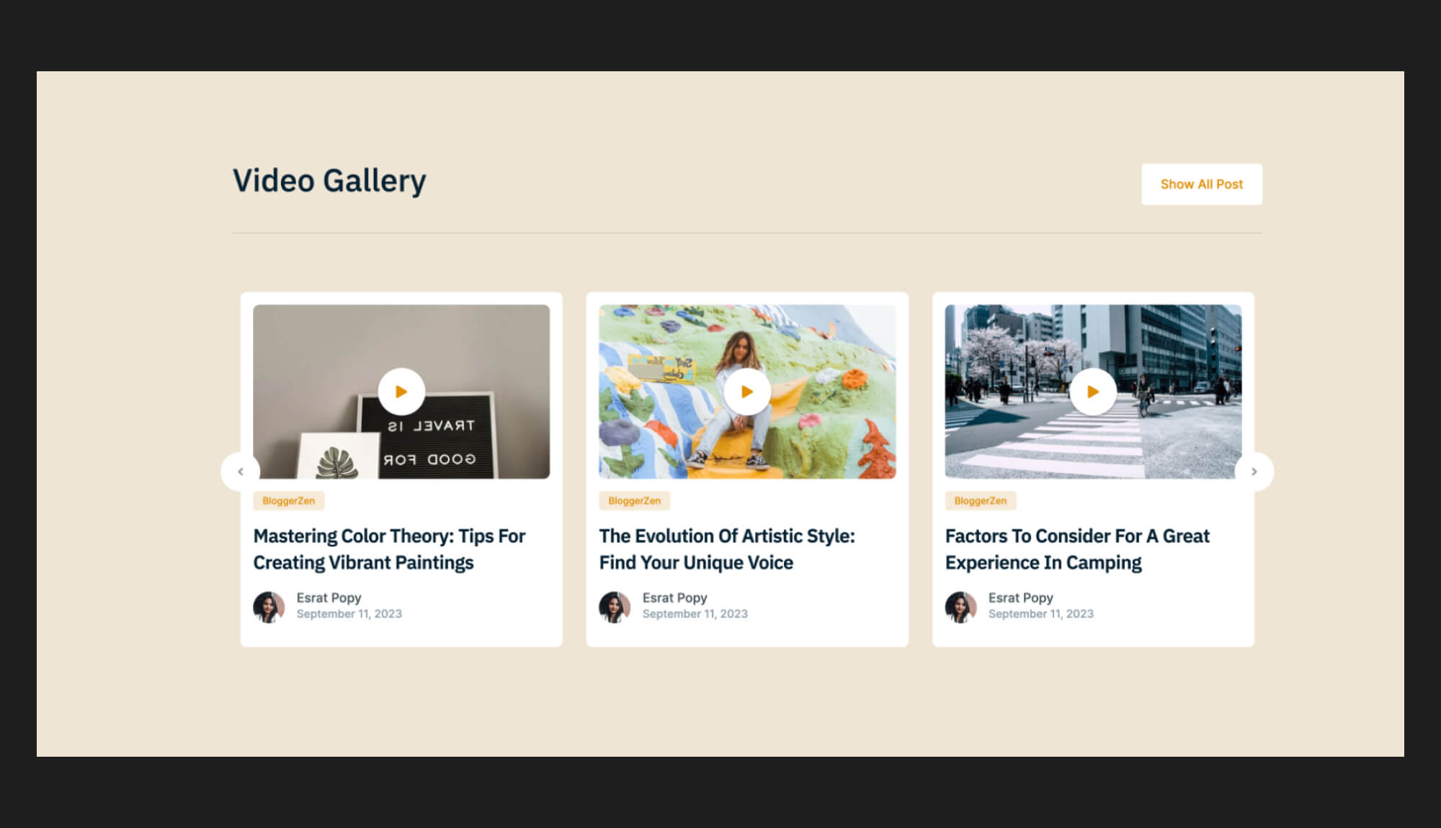Play the Evolution Of Artistic Style video
Screen dimensions: 1441x828
[x=747, y=391]
